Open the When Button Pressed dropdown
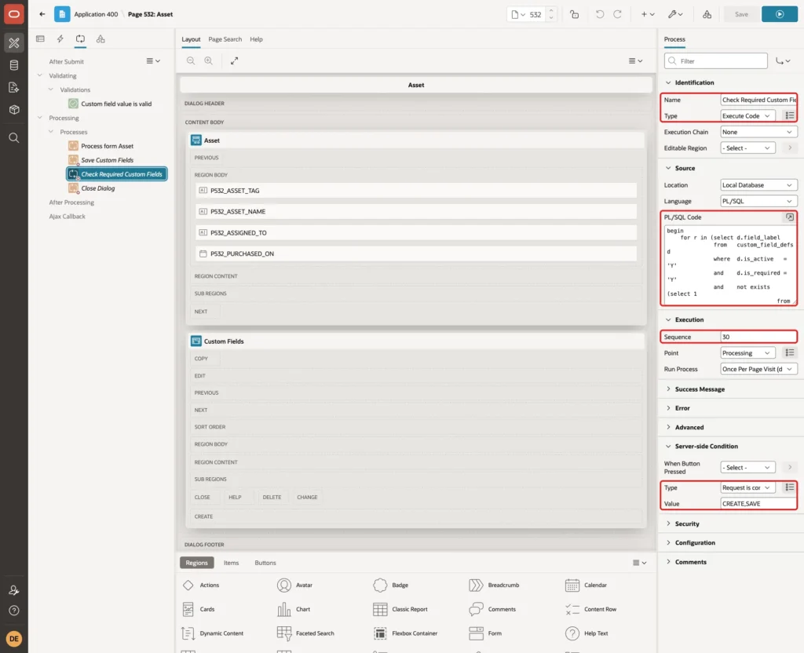The width and height of the screenshot is (804, 653). (747, 468)
